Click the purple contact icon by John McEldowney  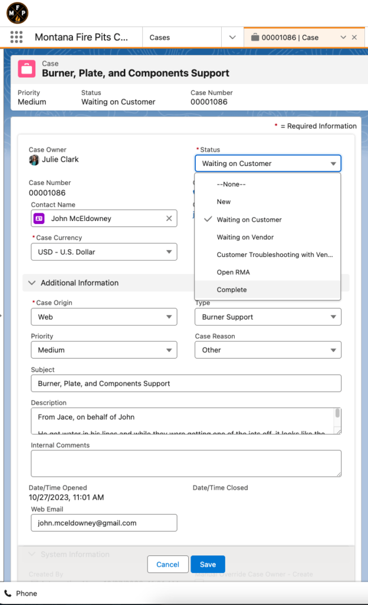[39, 219]
